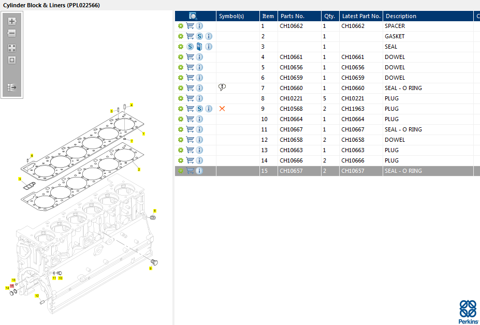Click the blue book icon on SEAL row
Image resolution: width=480 pixels, height=325 pixels.
199,47
